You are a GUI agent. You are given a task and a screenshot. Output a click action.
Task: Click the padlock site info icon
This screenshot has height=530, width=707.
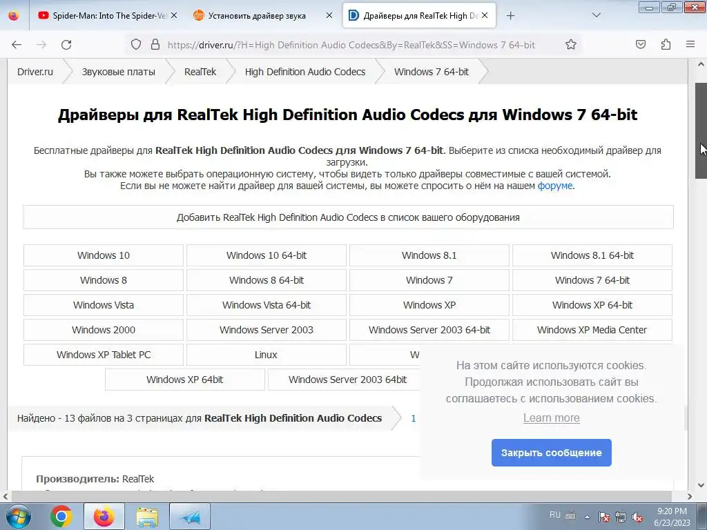click(155, 45)
